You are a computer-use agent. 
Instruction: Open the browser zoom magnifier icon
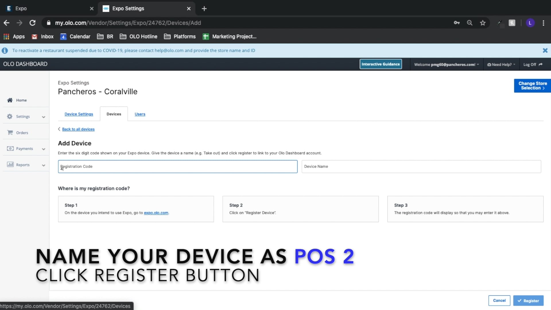(x=469, y=23)
